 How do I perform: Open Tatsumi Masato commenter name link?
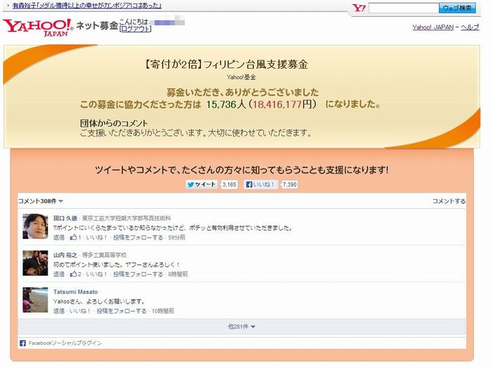(76, 292)
